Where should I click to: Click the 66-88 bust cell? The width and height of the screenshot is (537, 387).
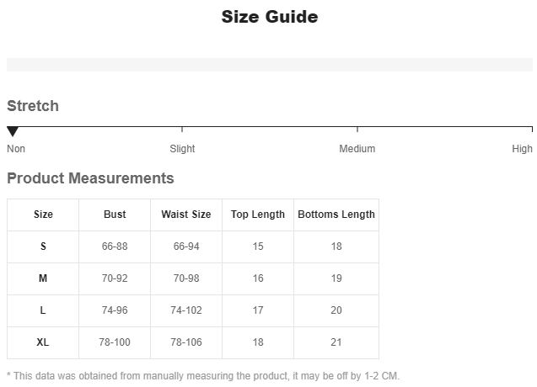click(x=115, y=247)
